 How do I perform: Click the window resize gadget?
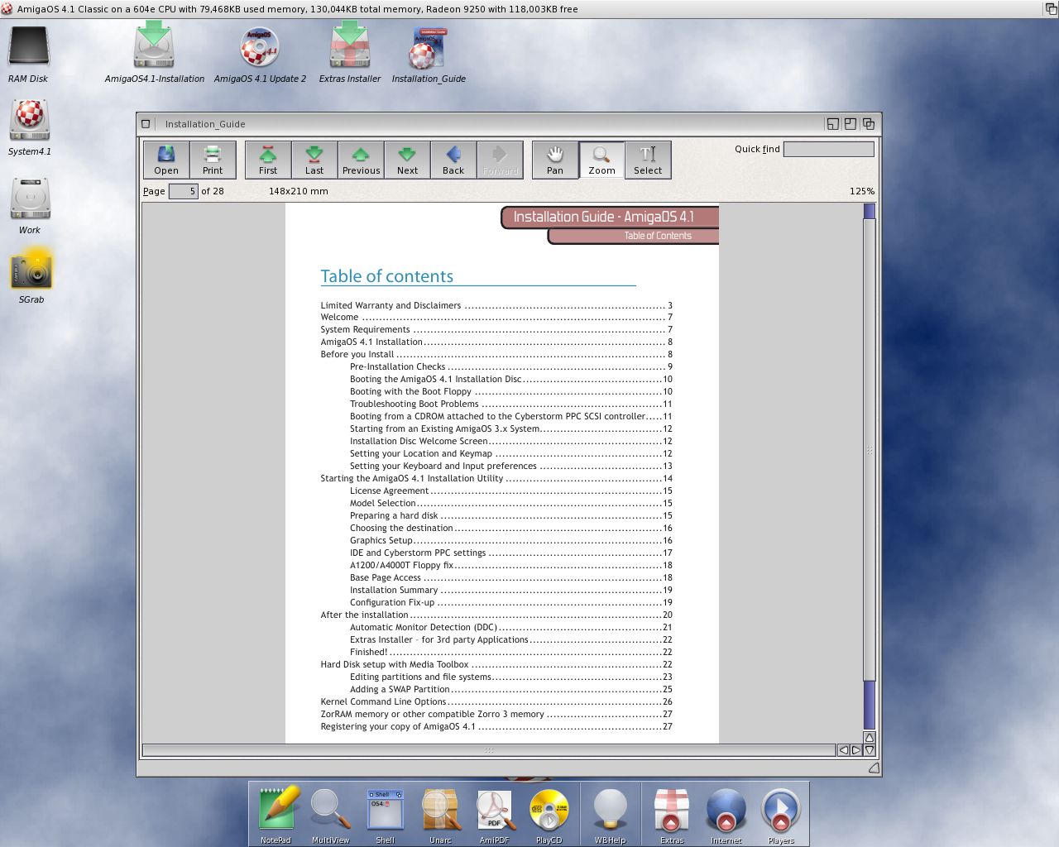point(874,768)
